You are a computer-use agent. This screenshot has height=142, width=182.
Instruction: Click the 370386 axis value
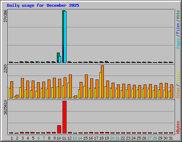point(5,16)
